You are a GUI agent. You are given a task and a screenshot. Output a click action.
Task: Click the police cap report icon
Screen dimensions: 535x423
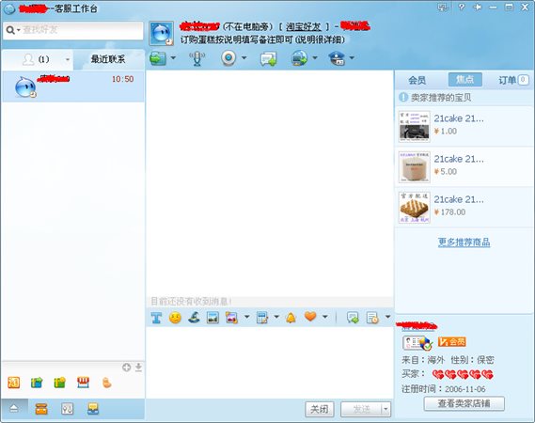(x=337, y=58)
